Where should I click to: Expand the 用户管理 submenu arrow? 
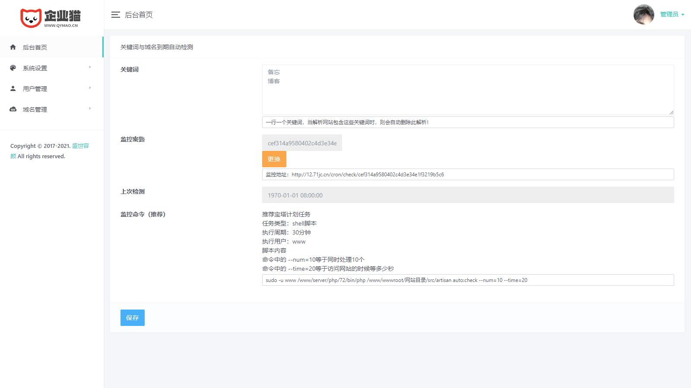click(x=90, y=88)
